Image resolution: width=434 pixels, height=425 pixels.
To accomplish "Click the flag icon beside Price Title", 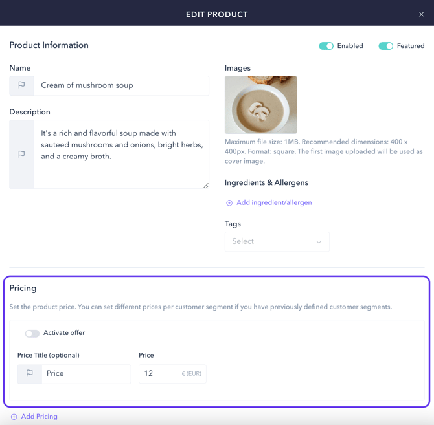I will pyautogui.click(x=29, y=373).
